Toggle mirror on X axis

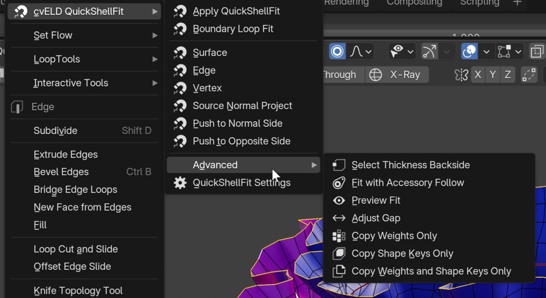pyautogui.click(x=478, y=74)
